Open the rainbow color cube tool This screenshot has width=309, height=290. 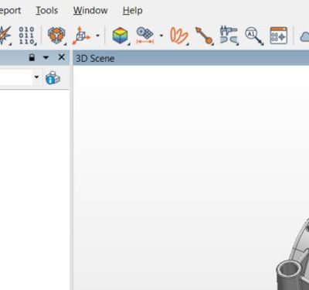click(121, 36)
